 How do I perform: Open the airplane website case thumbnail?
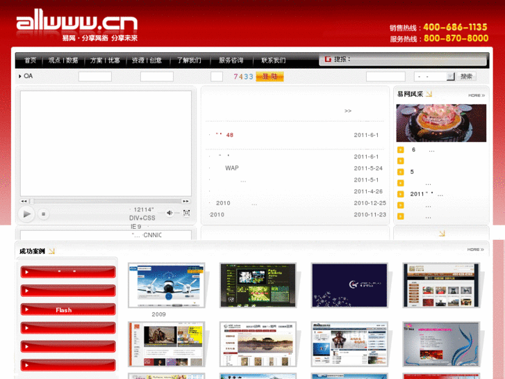click(167, 285)
